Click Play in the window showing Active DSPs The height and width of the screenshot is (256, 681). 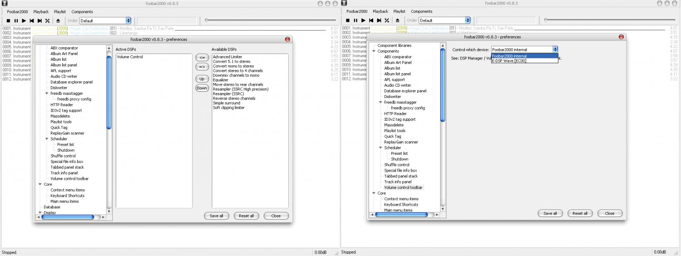[24, 20]
